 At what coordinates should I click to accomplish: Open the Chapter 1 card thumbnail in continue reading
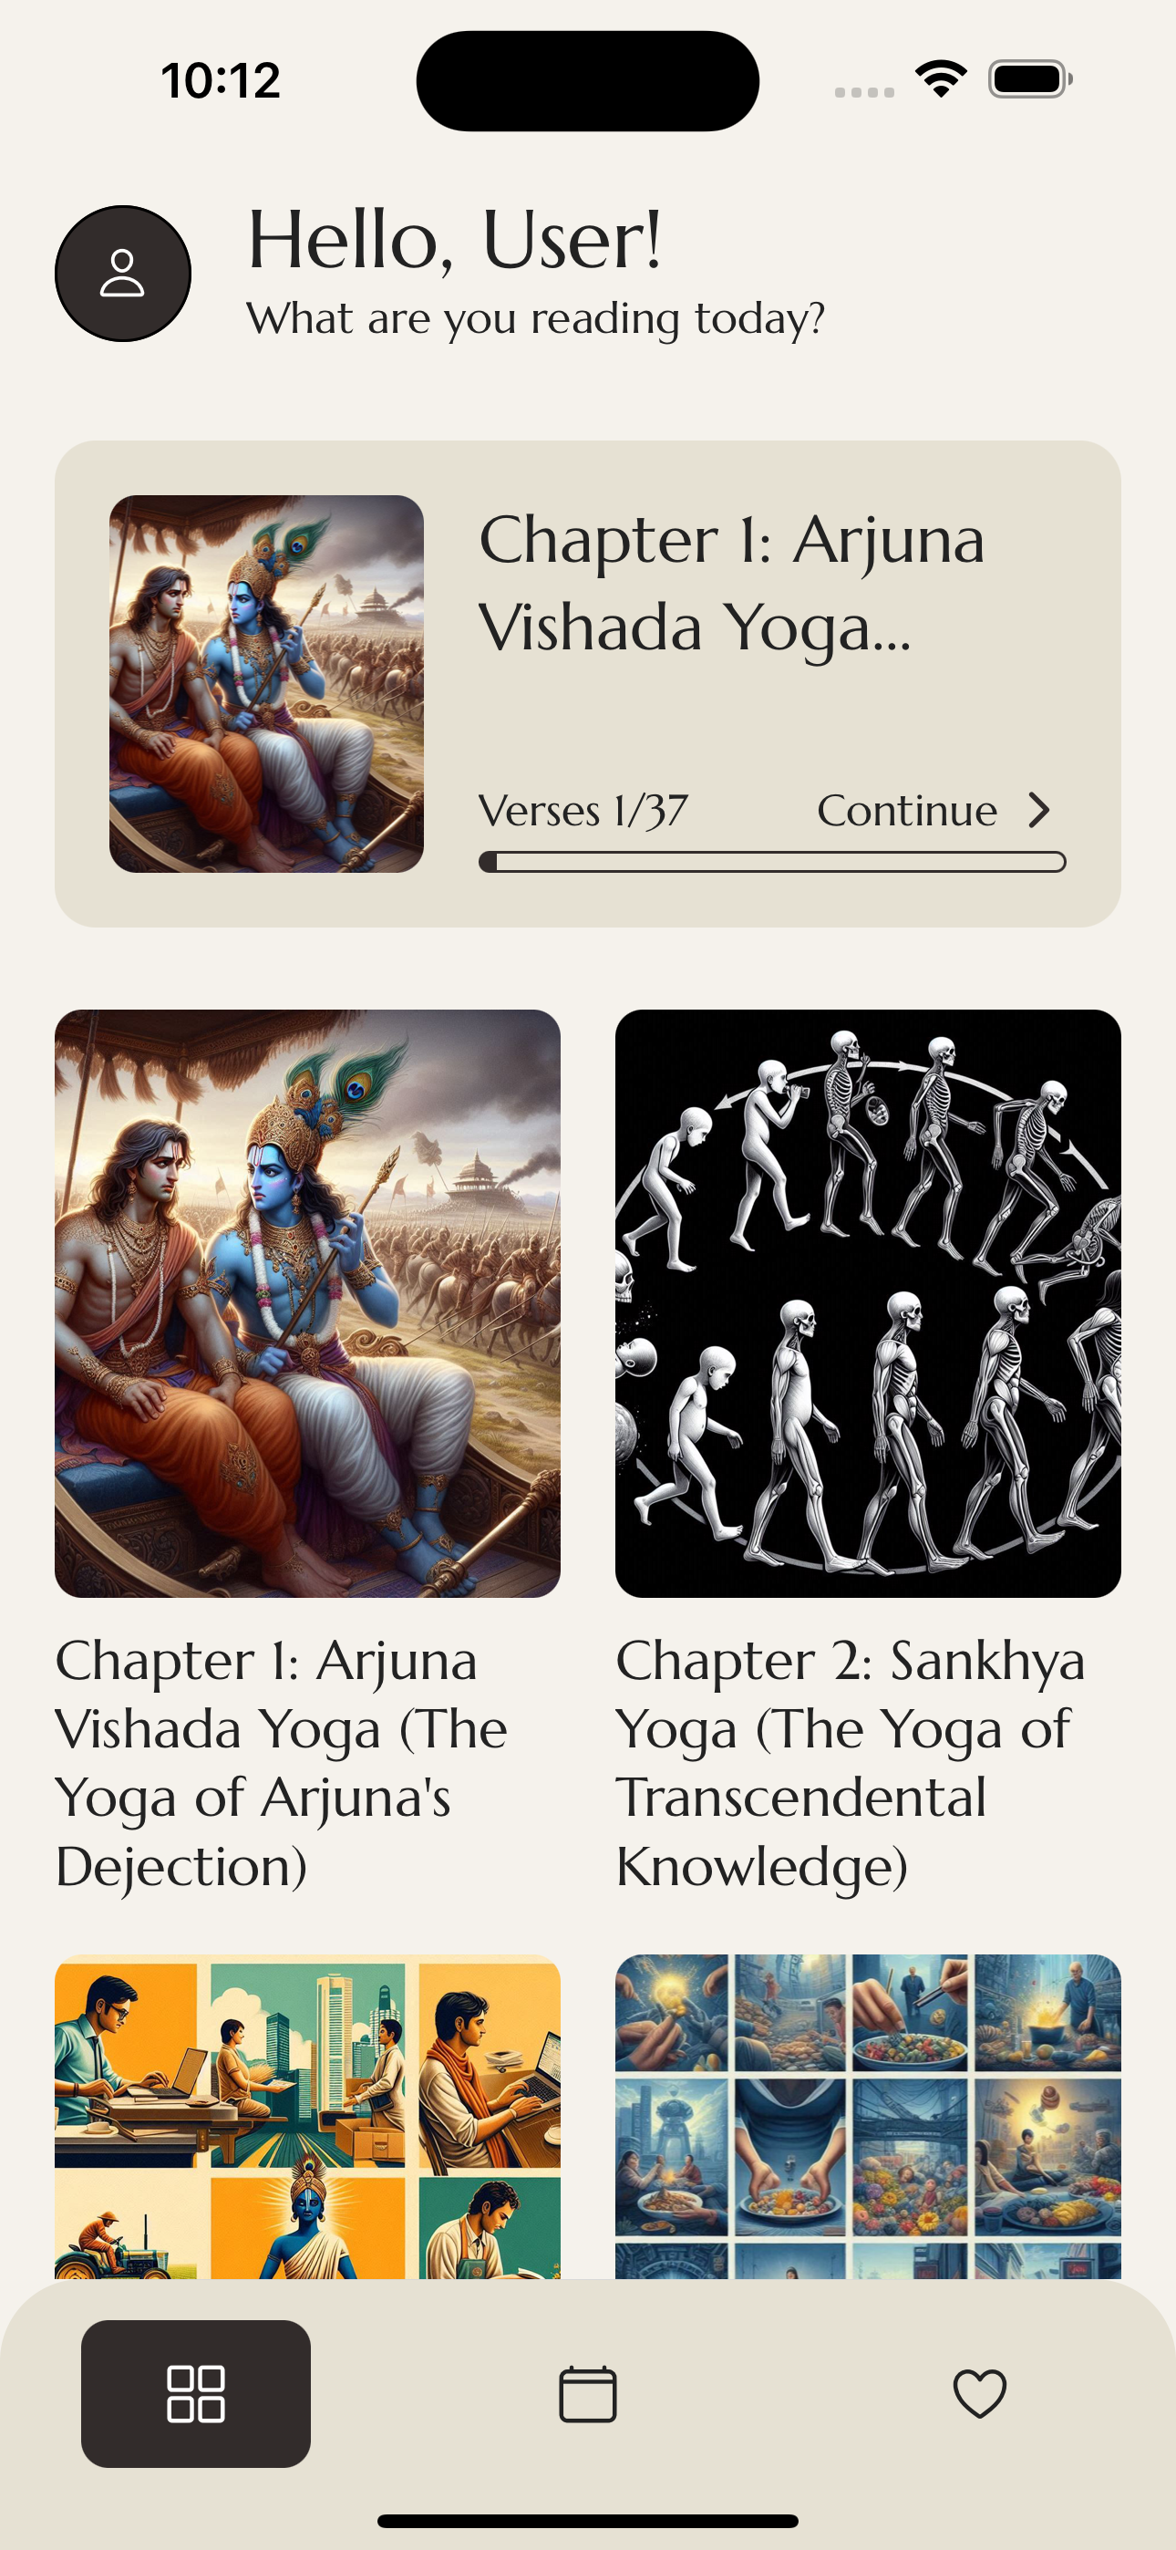coord(266,683)
